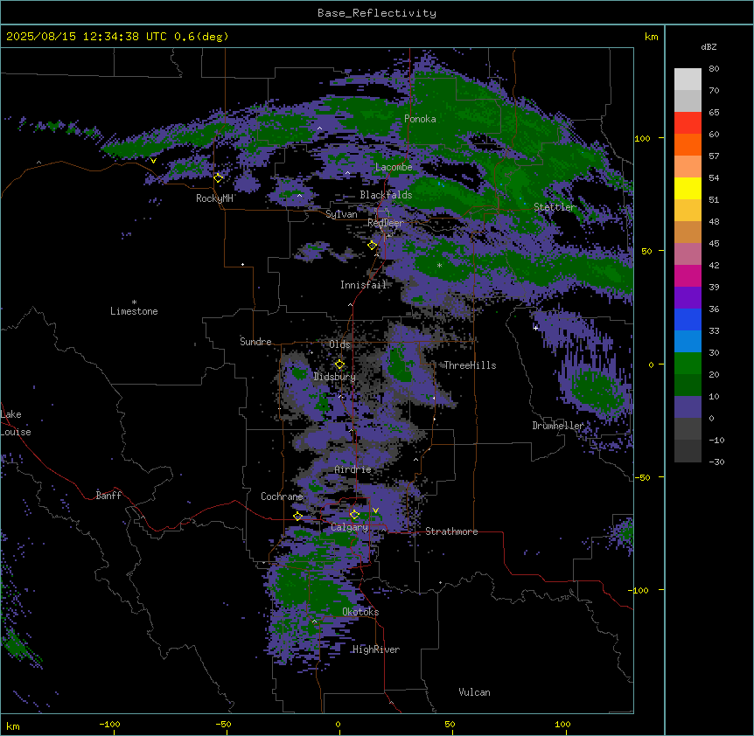
Task: Click the white asterisk above Limestone
Action: pos(134,302)
